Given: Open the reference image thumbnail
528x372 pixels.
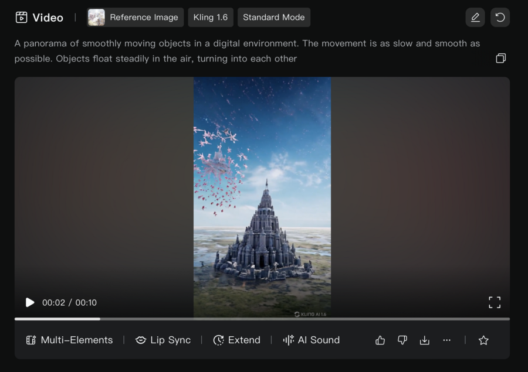Looking at the screenshot, I should (96, 17).
